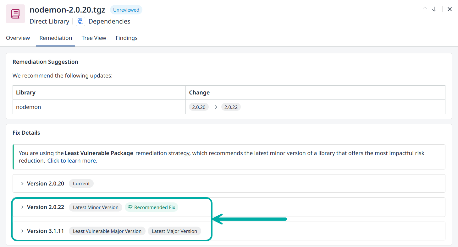Image resolution: width=458 pixels, height=247 pixels.
Task: Click the Current label on Version 2.0.20
Action: [x=81, y=184]
